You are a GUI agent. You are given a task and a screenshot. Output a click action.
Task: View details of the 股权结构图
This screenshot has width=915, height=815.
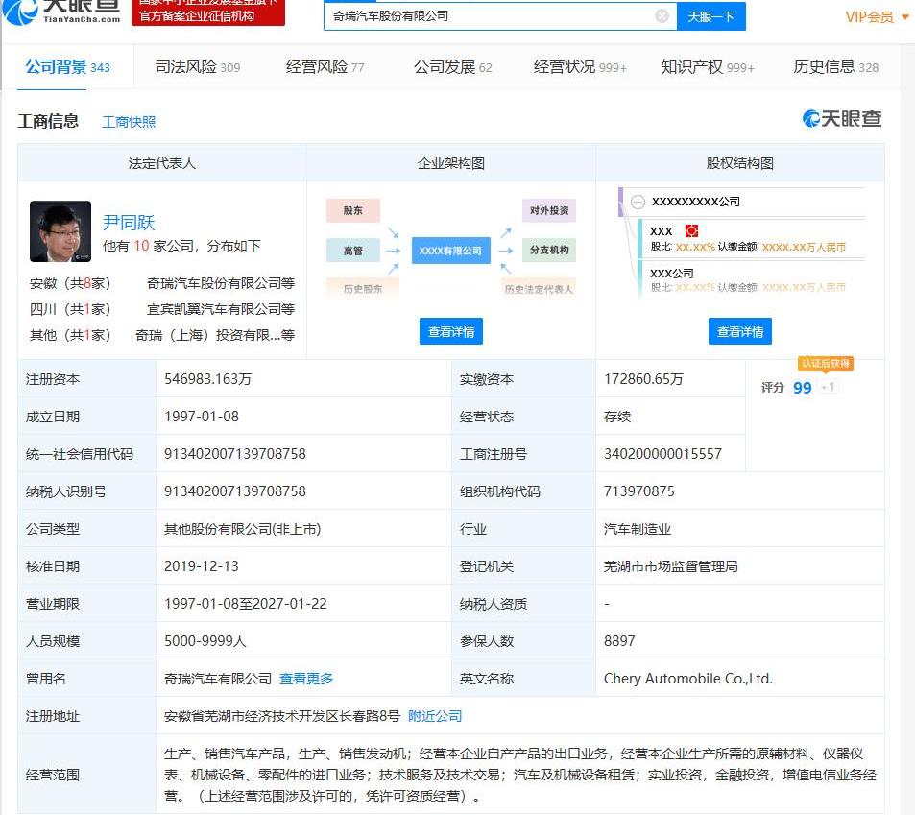point(739,331)
